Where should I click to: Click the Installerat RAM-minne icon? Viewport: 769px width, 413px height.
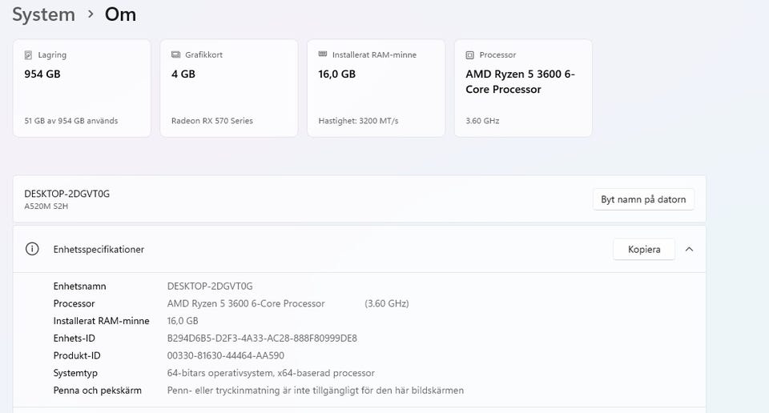(x=323, y=55)
